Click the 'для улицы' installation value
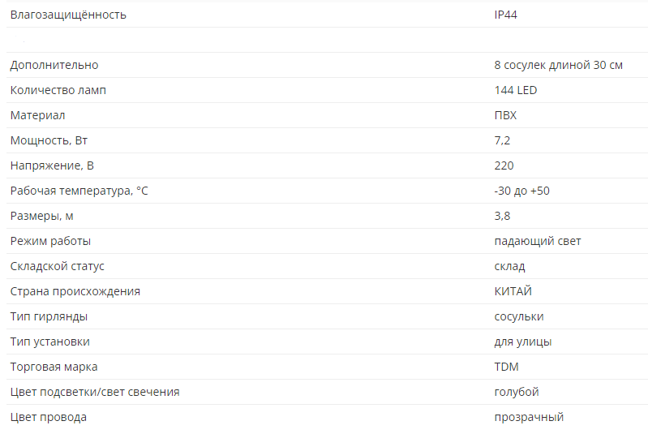Image resolution: width=648 pixels, height=434 pixels. click(522, 342)
